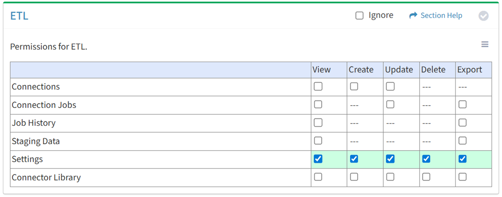Uncheck Export permission for Settings

(462, 159)
